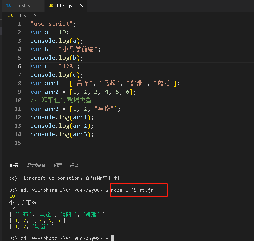The width and height of the screenshot is (254, 241).
Task: Click line number 6 in the gutter
Action: 19,67
